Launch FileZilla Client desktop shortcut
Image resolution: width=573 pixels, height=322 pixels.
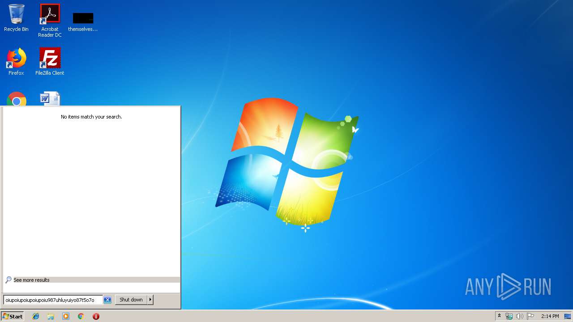coord(50,62)
